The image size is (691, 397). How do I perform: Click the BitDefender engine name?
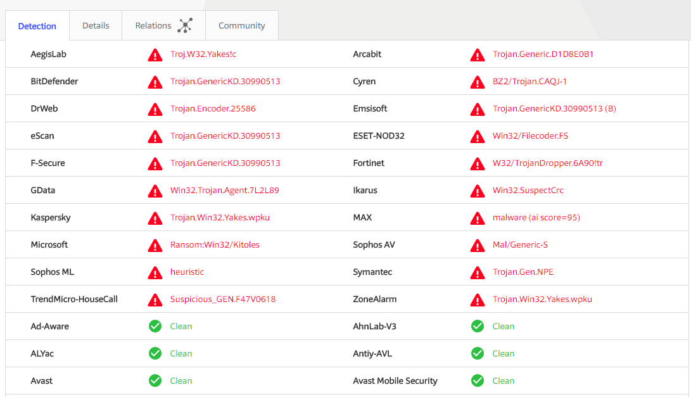(54, 82)
